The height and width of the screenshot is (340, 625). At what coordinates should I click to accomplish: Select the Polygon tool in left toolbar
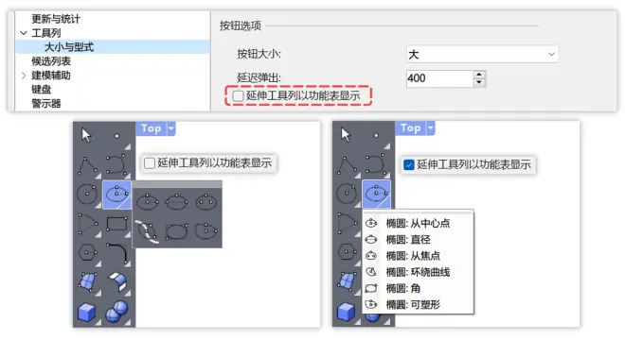click(88, 252)
